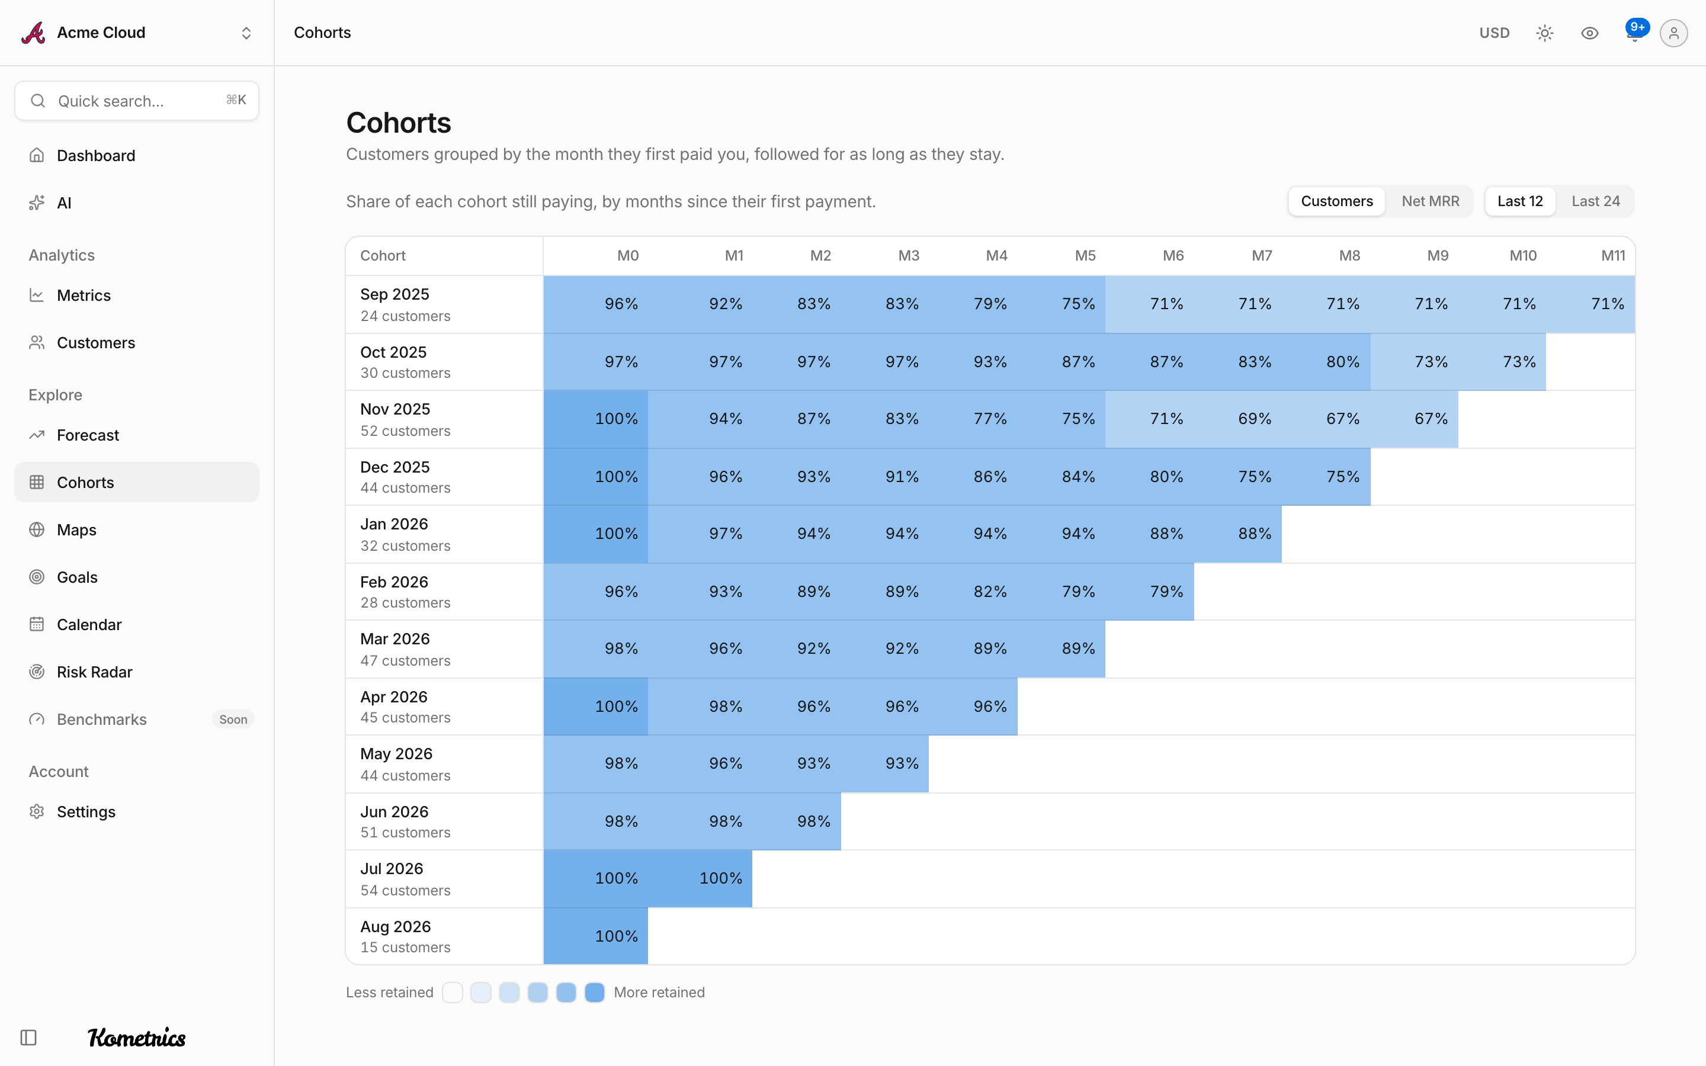Open the Goals target icon
The height and width of the screenshot is (1066, 1706).
pyautogui.click(x=37, y=577)
